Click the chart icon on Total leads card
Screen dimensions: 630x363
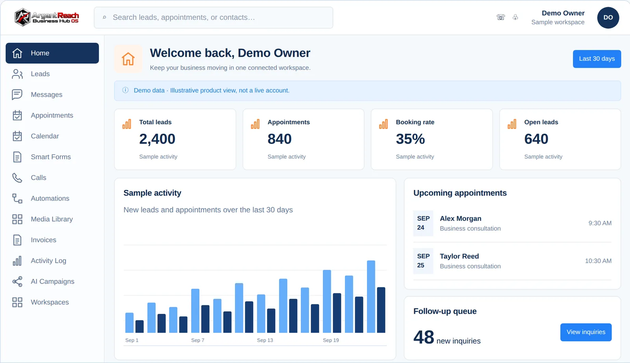(x=127, y=124)
